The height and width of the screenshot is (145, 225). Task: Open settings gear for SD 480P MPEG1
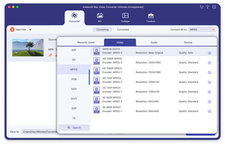click(209, 111)
